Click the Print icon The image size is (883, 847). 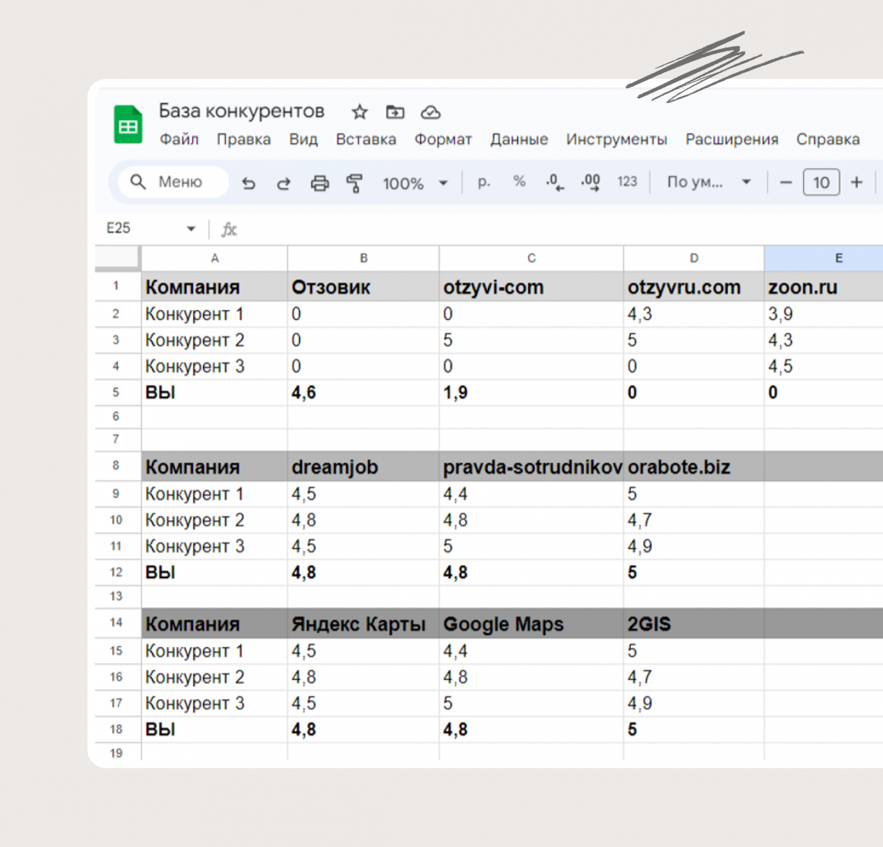(320, 183)
